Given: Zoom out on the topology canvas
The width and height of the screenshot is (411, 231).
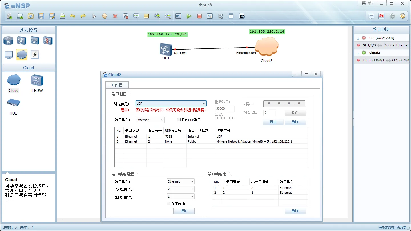Looking at the screenshot, I should coord(168,16).
